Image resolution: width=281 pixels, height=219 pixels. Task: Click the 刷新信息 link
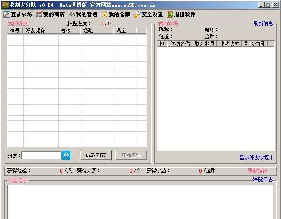click(263, 24)
